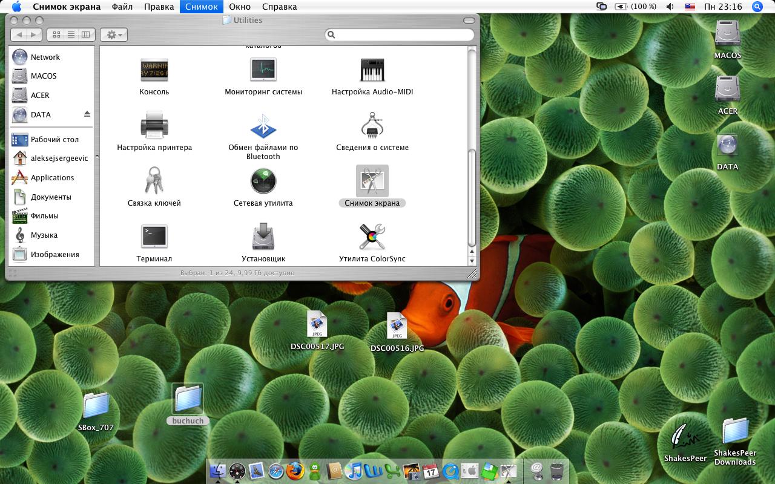
Task: Eject the DATA volume in sidebar
Action: [87, 114]
